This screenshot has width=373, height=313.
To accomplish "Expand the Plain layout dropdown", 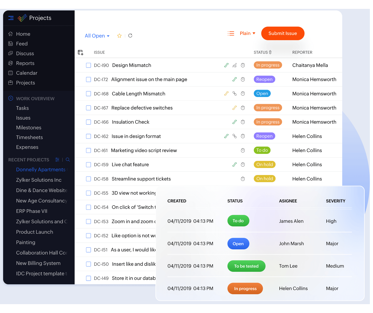I will pos(247,33).
